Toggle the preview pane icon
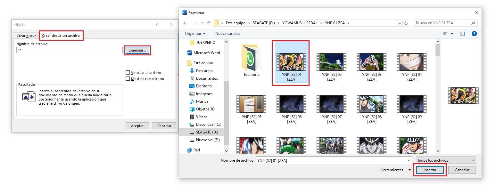This screenshot has height=193, width=497. coord(462,33)
